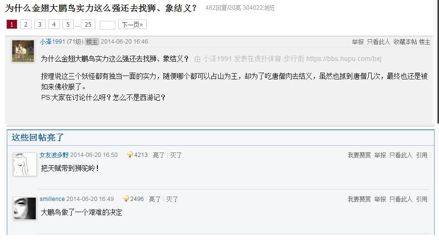Click 举报 on the original post
The width and height of the screenshot is (439, 247).
(358, 42)
